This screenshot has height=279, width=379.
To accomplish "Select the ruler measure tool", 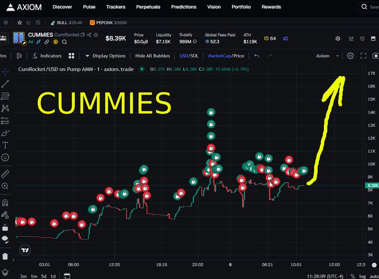I will 5,174.
